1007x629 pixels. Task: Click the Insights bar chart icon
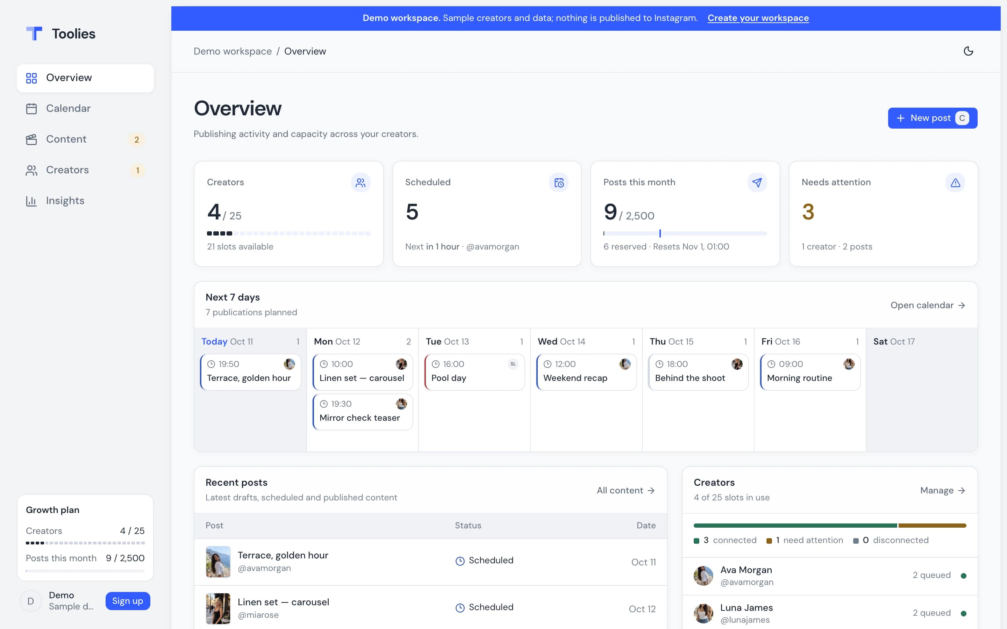point(31,201)
